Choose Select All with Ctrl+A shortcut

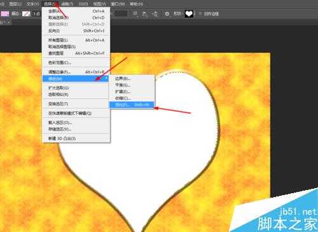point(76,11)
